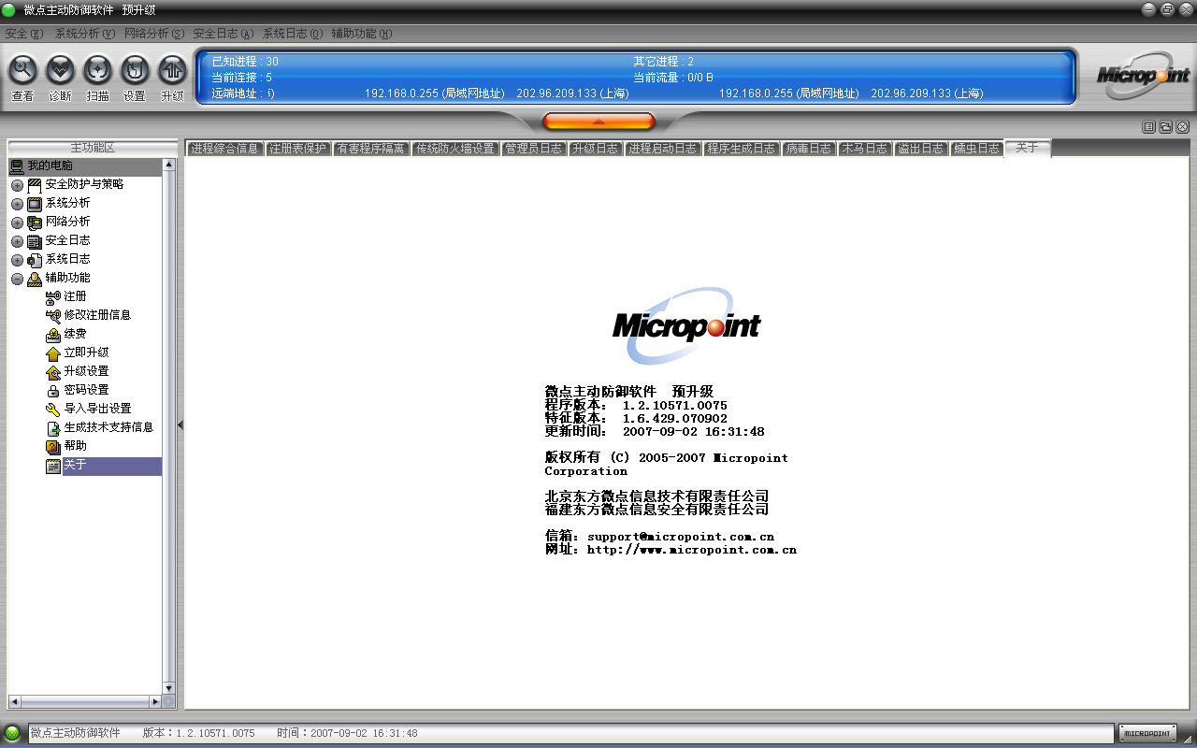This screenshot has width=1197, height=748.
Task: Open 设置 settings from the toolbar
Action: [135, 70]
